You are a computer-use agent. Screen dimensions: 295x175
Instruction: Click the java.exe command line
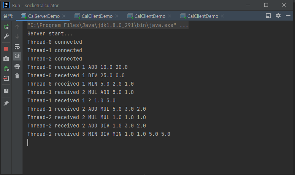click(x=108, y=25)
